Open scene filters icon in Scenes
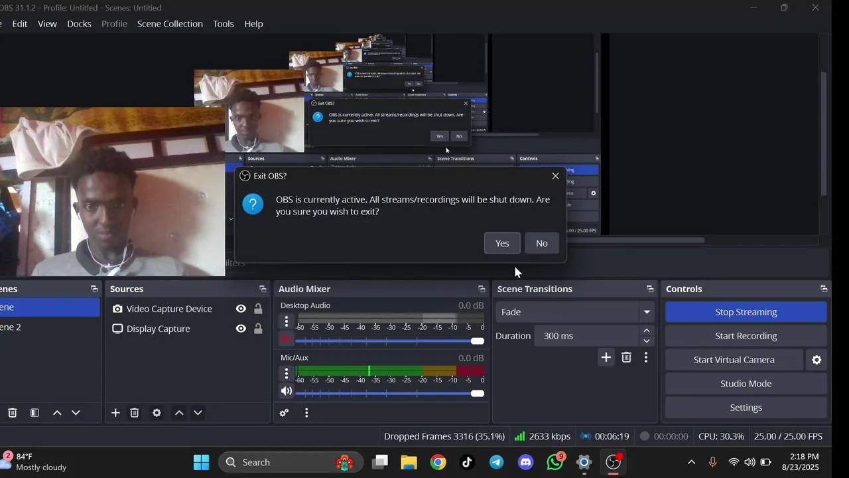The image size is (849, 478). point(34,413)
